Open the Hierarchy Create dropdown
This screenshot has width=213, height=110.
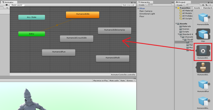pos(142,5)
